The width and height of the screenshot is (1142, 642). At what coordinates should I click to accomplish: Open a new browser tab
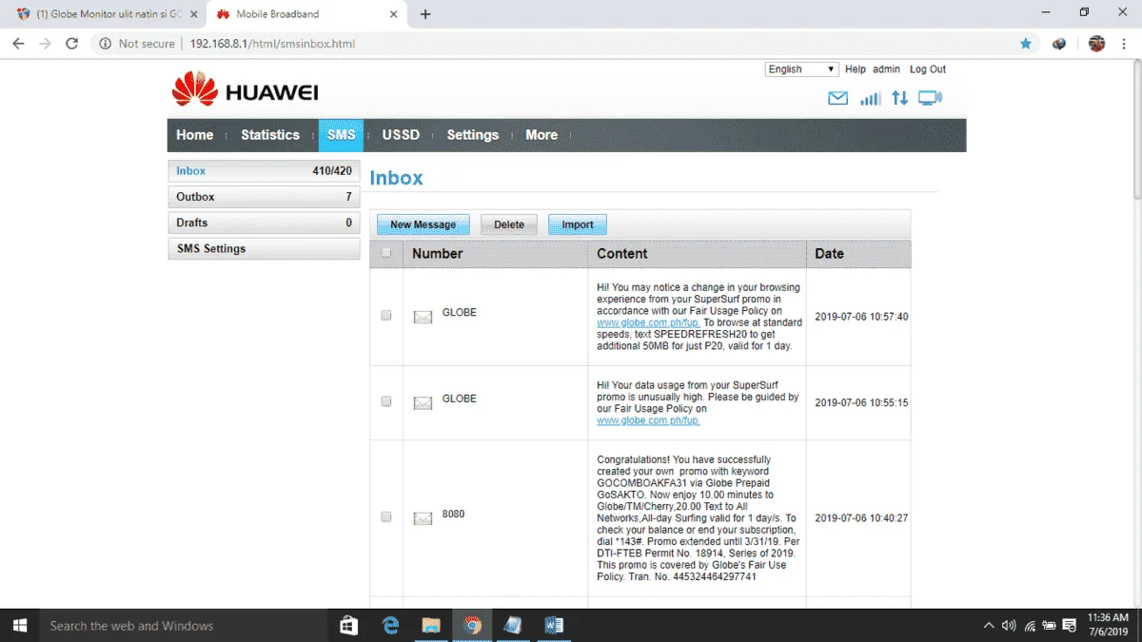pyautogui.click(x=425, y=14)
